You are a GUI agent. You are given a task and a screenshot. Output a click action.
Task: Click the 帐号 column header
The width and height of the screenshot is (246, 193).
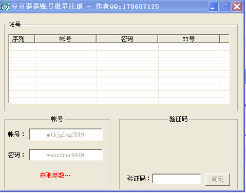pos(66,39)
